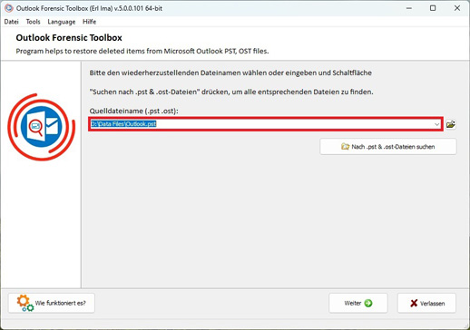Click the Outlook Forensic Toolbox heading text
This screenshot has height=330, width=470.
[69, 38]
